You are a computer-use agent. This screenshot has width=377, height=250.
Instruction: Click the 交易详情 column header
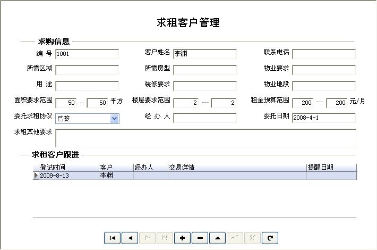click(237, 168)
